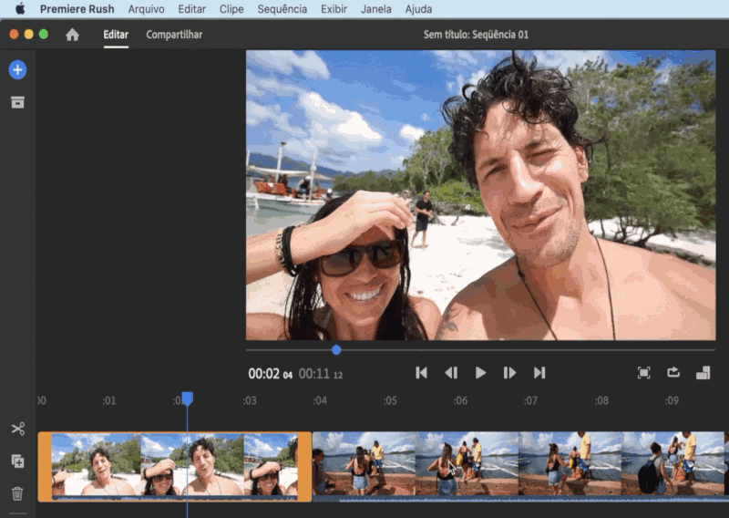Click the :09 mark on the ruler

point(672,400)
